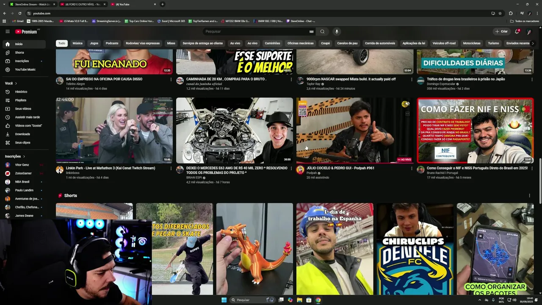Open NBA Brasil subscription channel
The height and width of the screenshot is (305, 542).
pos(24,182)
